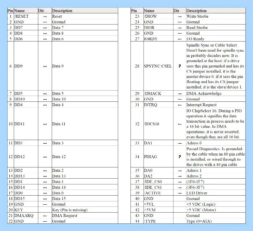The width and height of the screenshot is (253, 231).
Task: Click the question mark direction for pin 28
Action: point(180,66)
